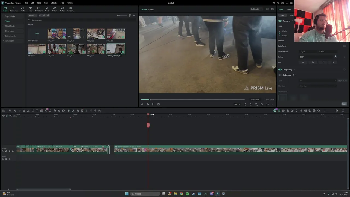Image resolution: width=350 pixels, height=197 pixels.
Task: Switch to the Speed tab
Action: (289, 9)
